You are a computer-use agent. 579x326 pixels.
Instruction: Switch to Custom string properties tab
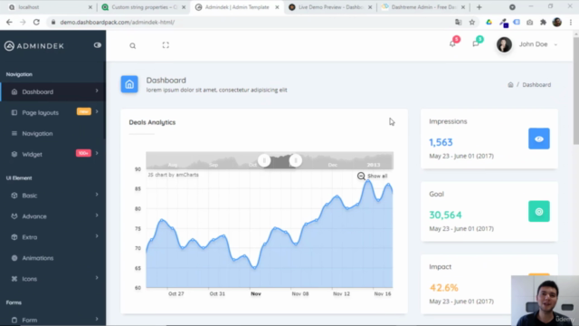(x=143, y=7)
